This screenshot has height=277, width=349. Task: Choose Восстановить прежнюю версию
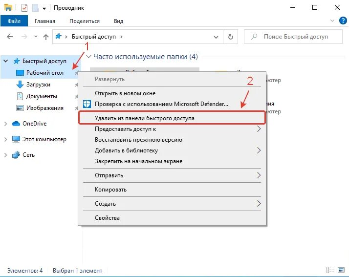pos(172,140)
